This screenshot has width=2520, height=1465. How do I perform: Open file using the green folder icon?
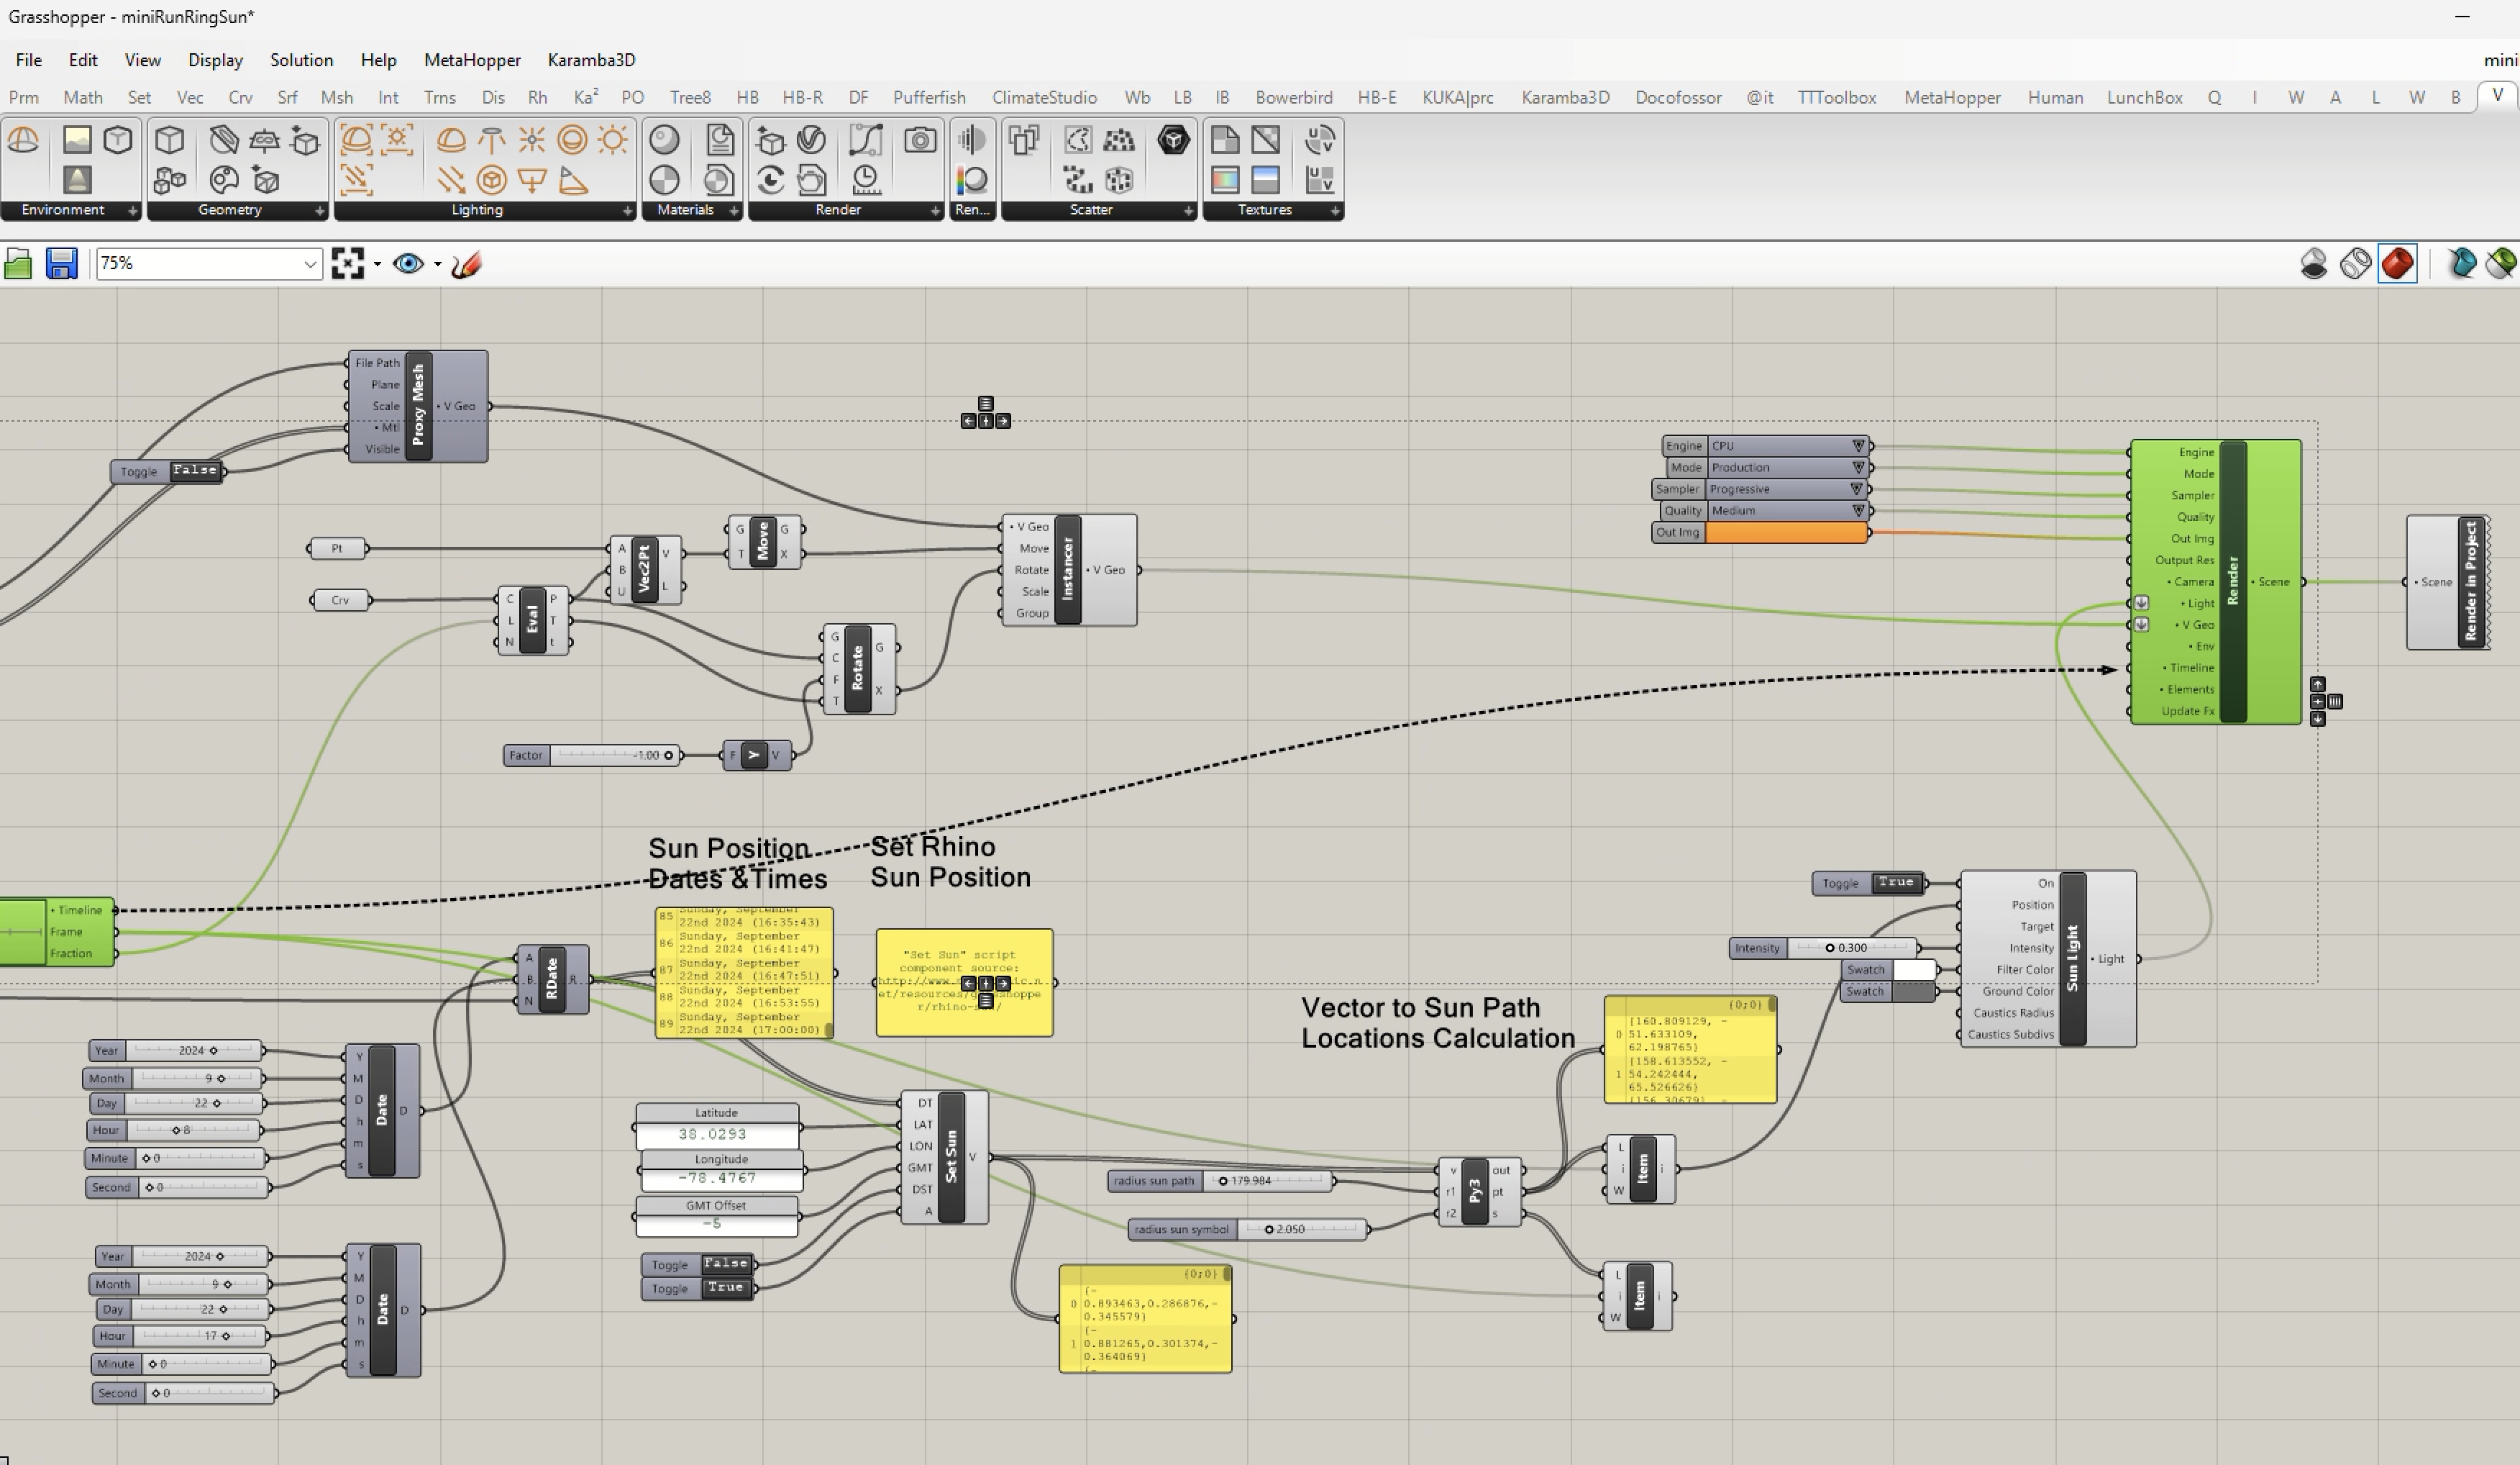[18, 264]
